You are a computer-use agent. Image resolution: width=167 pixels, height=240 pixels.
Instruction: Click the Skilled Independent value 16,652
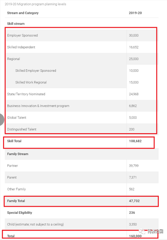133,47
